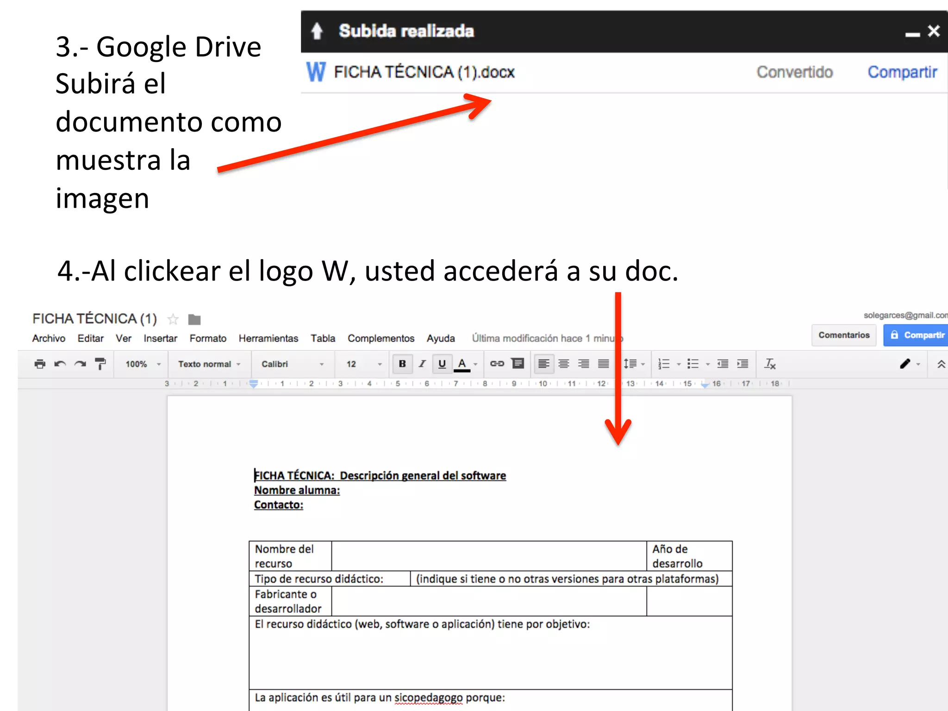Open the Archivo menu
Screen dimensions: 948x711
[x=49, y=338]
